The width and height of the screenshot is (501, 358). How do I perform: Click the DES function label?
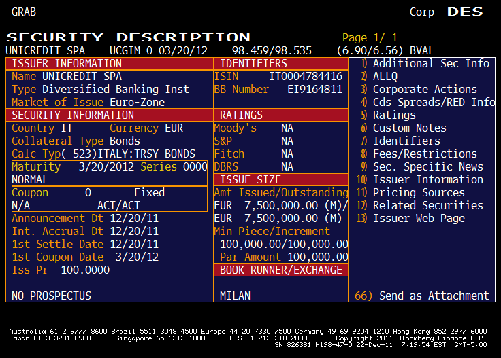465,12
